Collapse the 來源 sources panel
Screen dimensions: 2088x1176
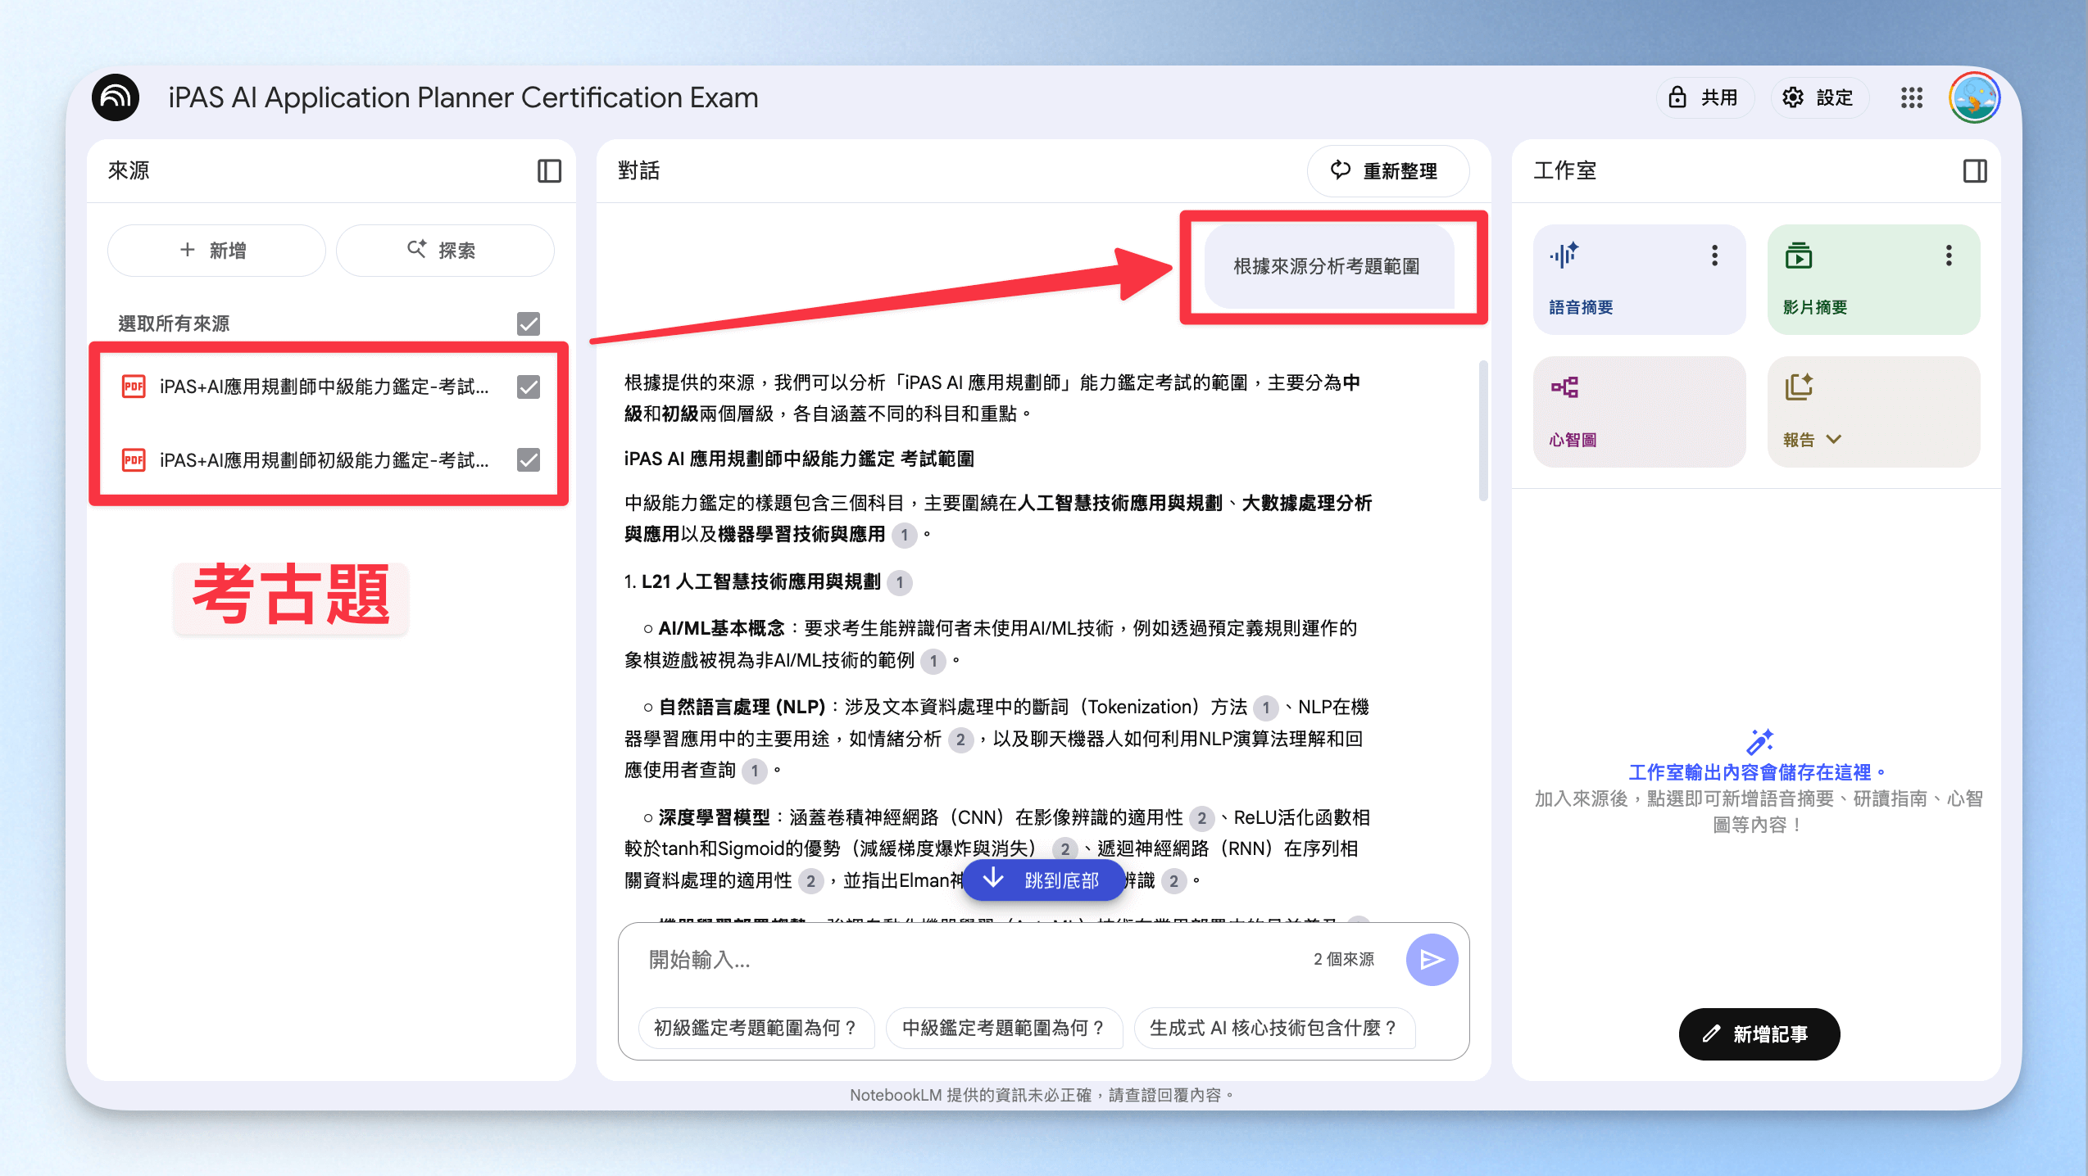click(x=549, y=171)
